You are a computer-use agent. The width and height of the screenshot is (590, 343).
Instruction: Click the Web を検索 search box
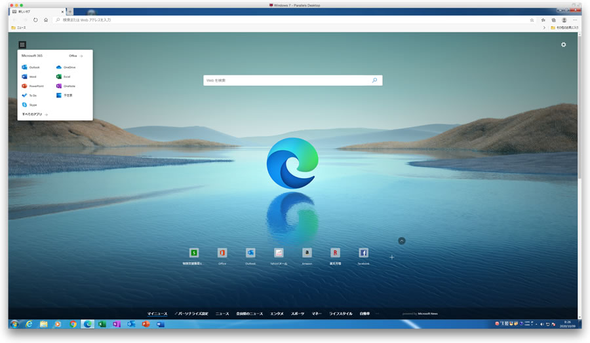tap(287, 81)
